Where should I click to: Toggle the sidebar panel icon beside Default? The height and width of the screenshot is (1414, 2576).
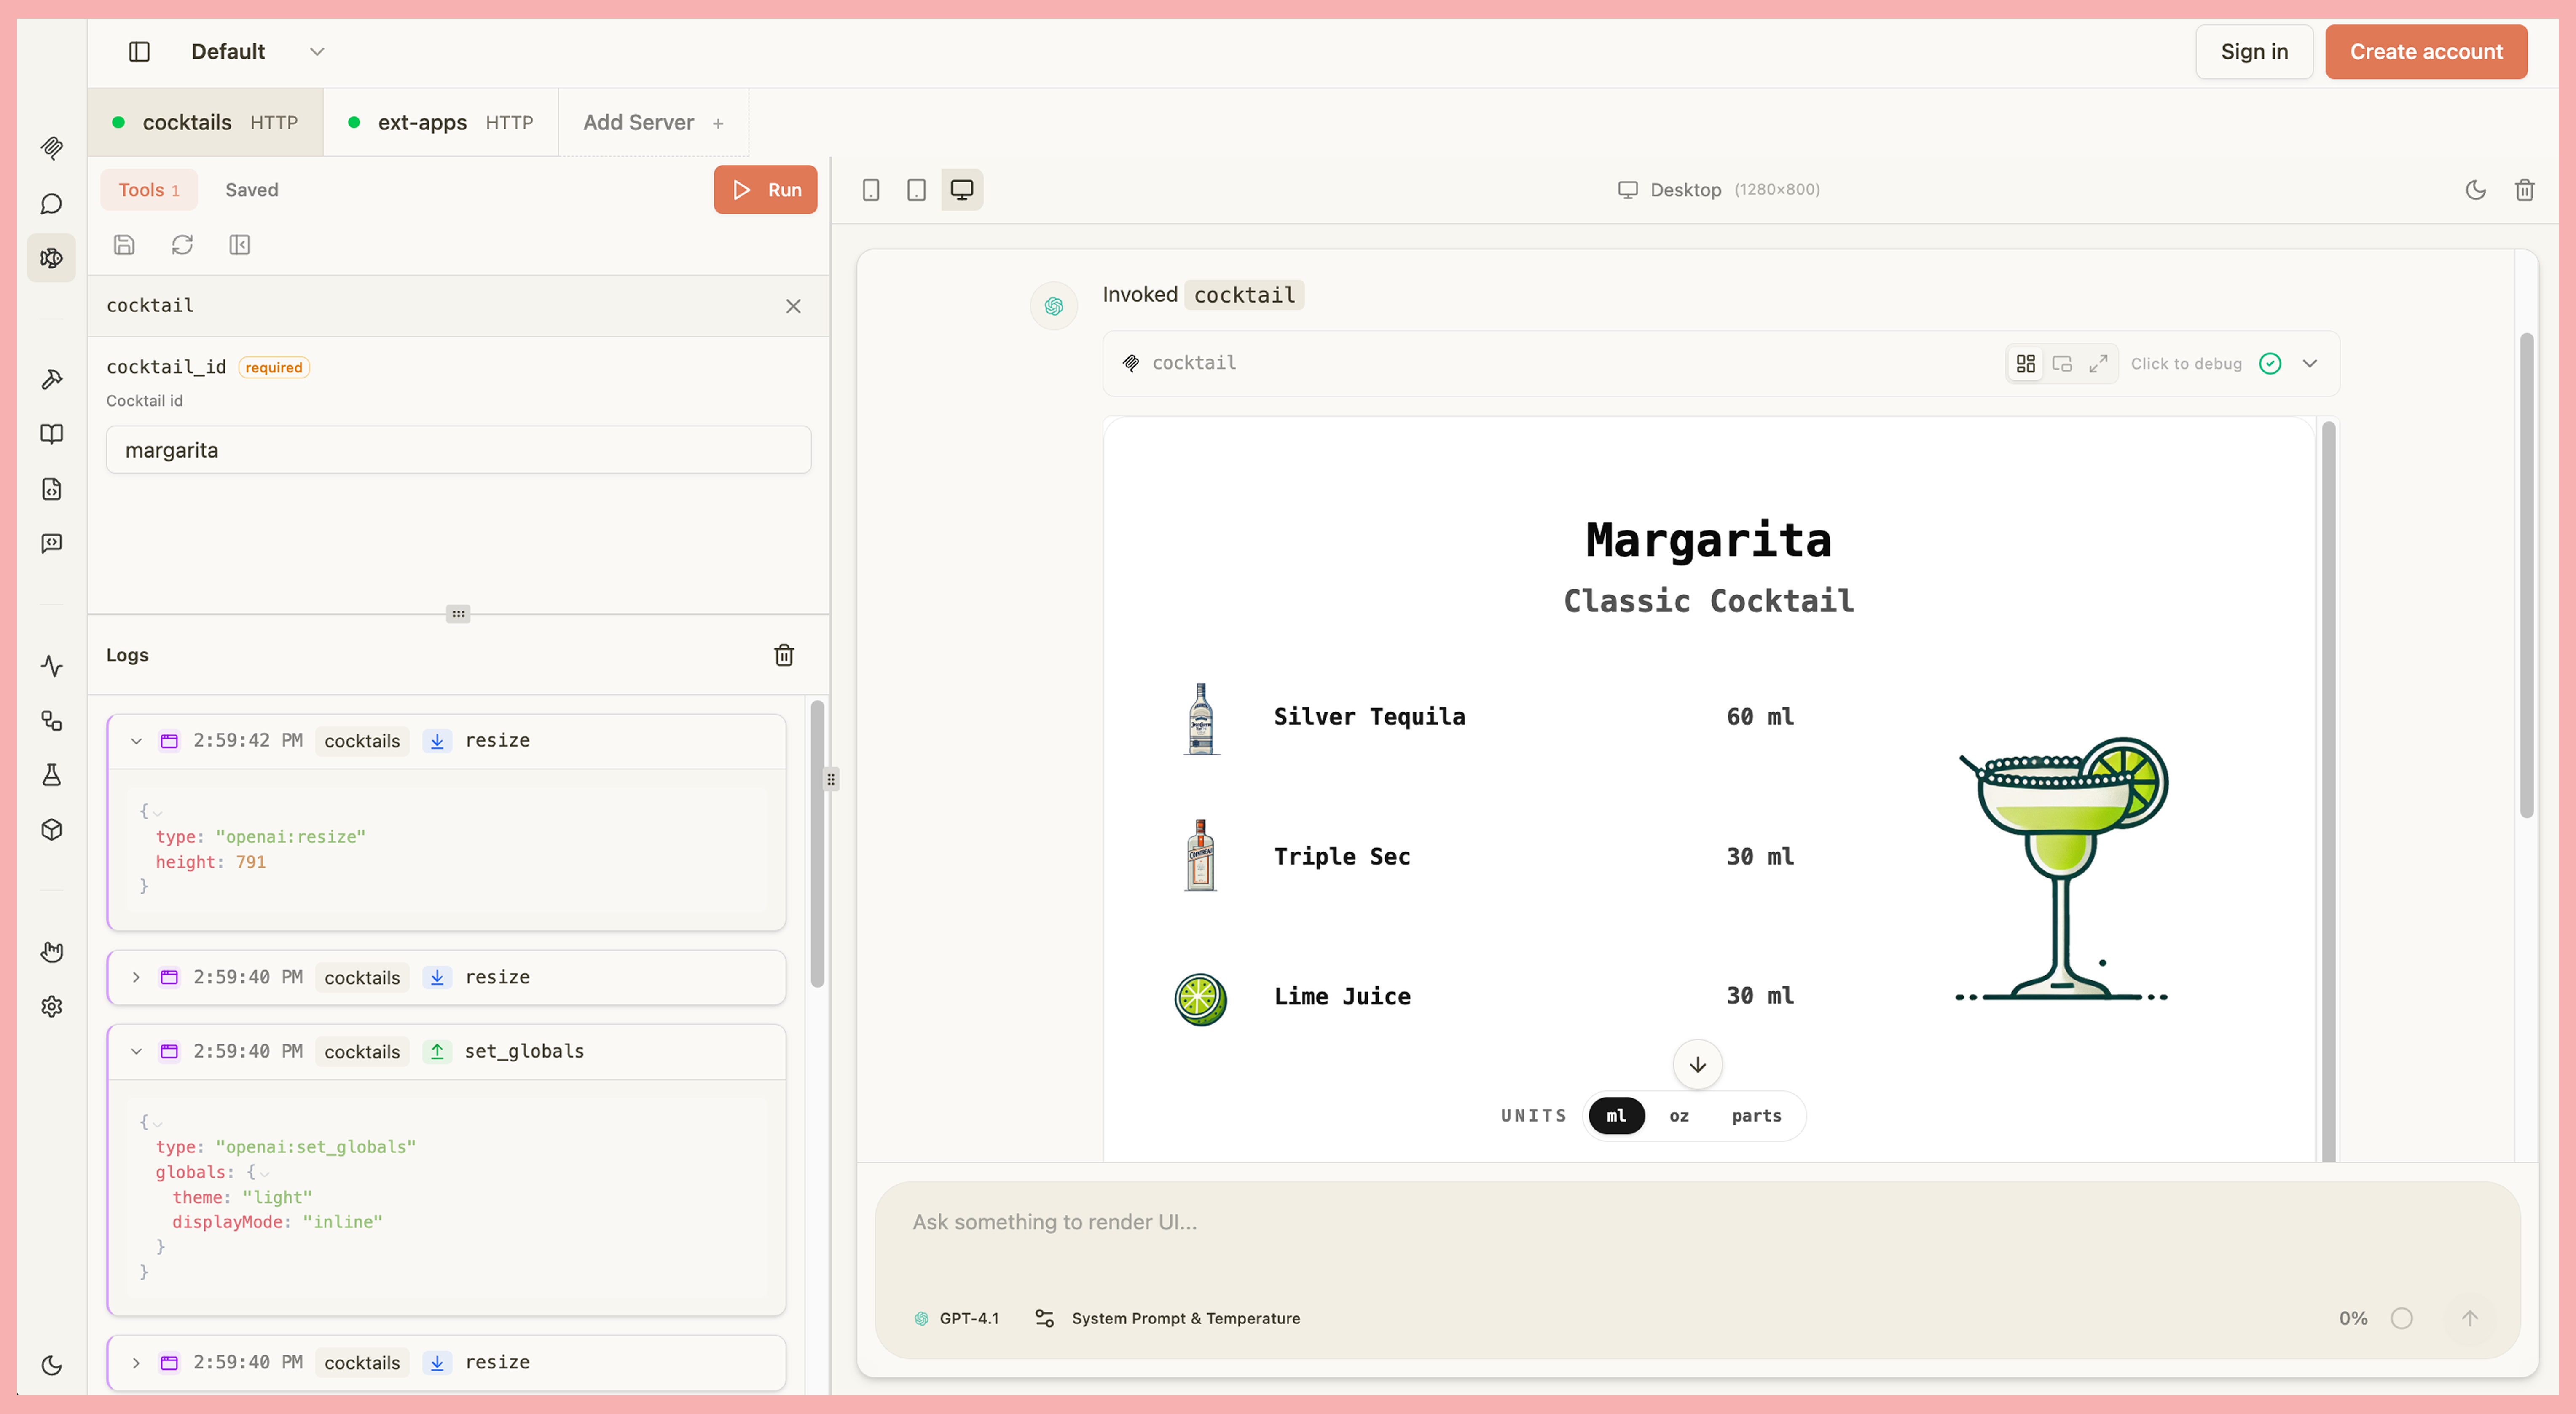[139, 52]
